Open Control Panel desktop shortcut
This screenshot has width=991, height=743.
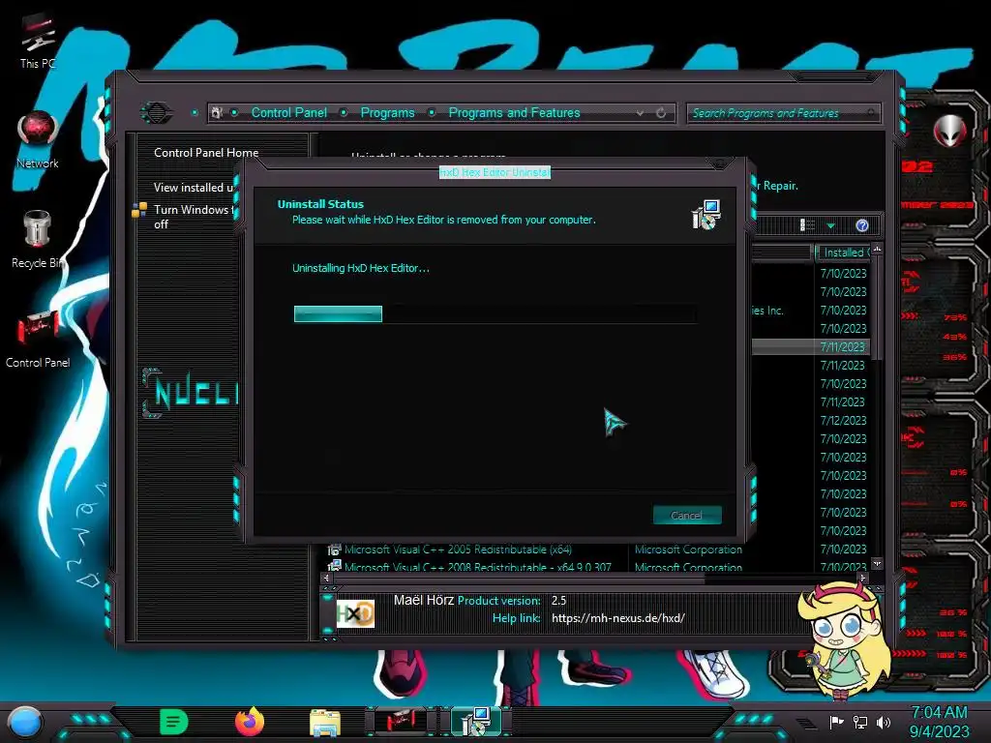coord(38,340)
